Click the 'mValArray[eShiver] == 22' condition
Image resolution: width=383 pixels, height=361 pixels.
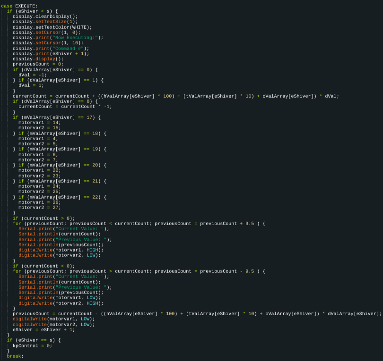point(62,197)
